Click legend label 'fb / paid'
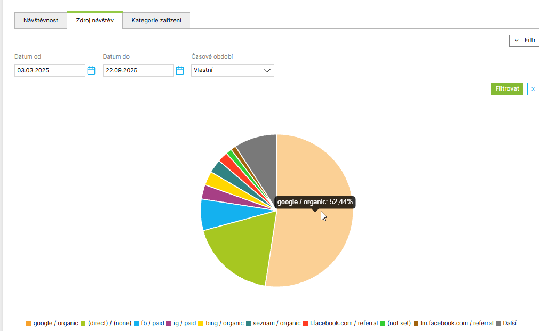Image resolution: width=548 pixels, height=331 pixels. tap(153, 324)
